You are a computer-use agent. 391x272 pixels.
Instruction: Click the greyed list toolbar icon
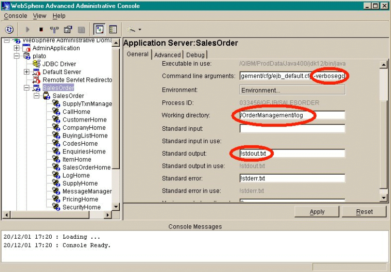click(x=81, y=30)
